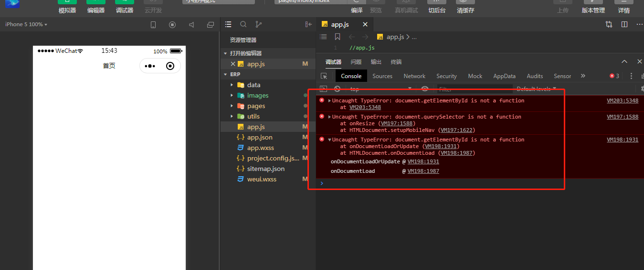Toggle editor outline list icon
The image size is (644, 270).
(323, 37)
